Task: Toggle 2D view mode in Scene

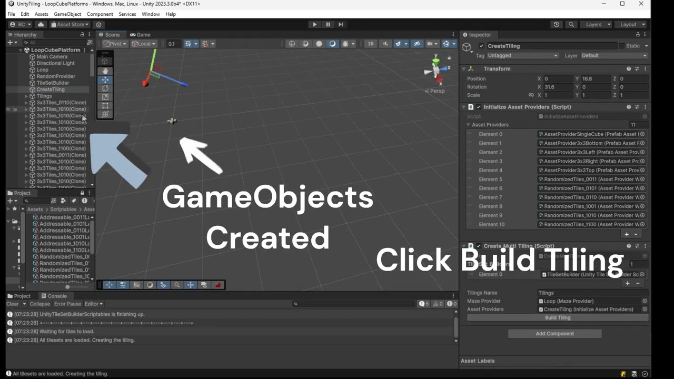Action: 371,44
